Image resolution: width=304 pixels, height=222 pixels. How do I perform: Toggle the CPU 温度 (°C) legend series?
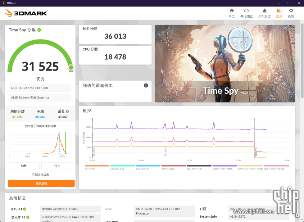click(x=122, y=168)
